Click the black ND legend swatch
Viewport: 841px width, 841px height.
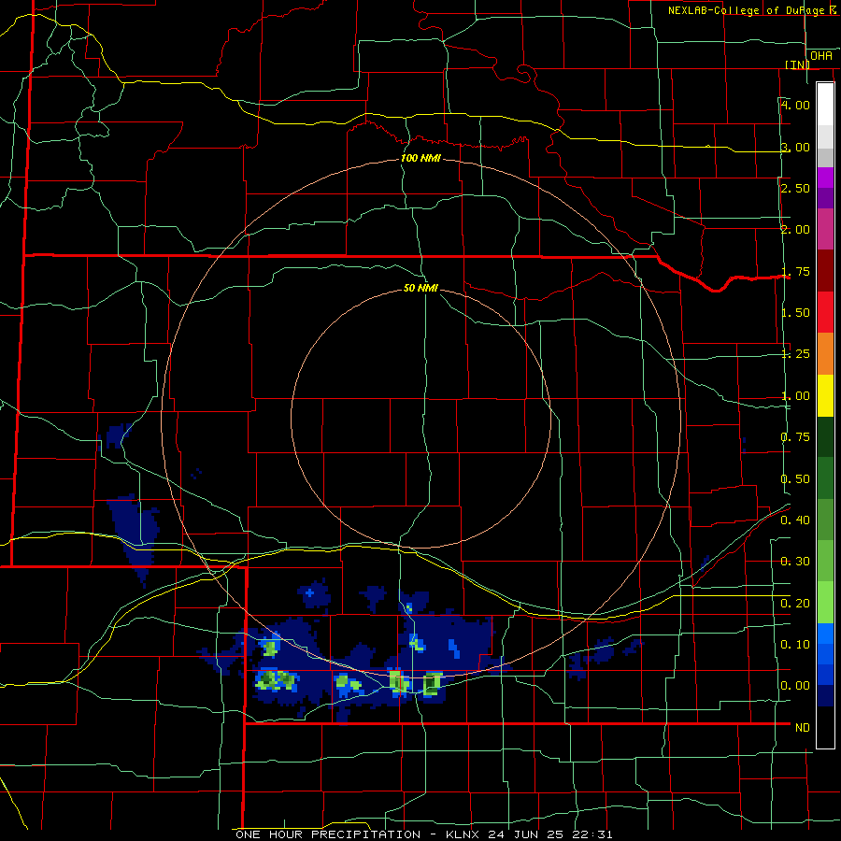click(825, 727)
